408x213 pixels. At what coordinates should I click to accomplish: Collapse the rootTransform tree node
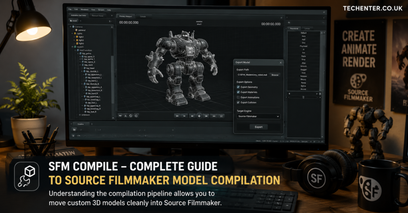coord(75,50)
